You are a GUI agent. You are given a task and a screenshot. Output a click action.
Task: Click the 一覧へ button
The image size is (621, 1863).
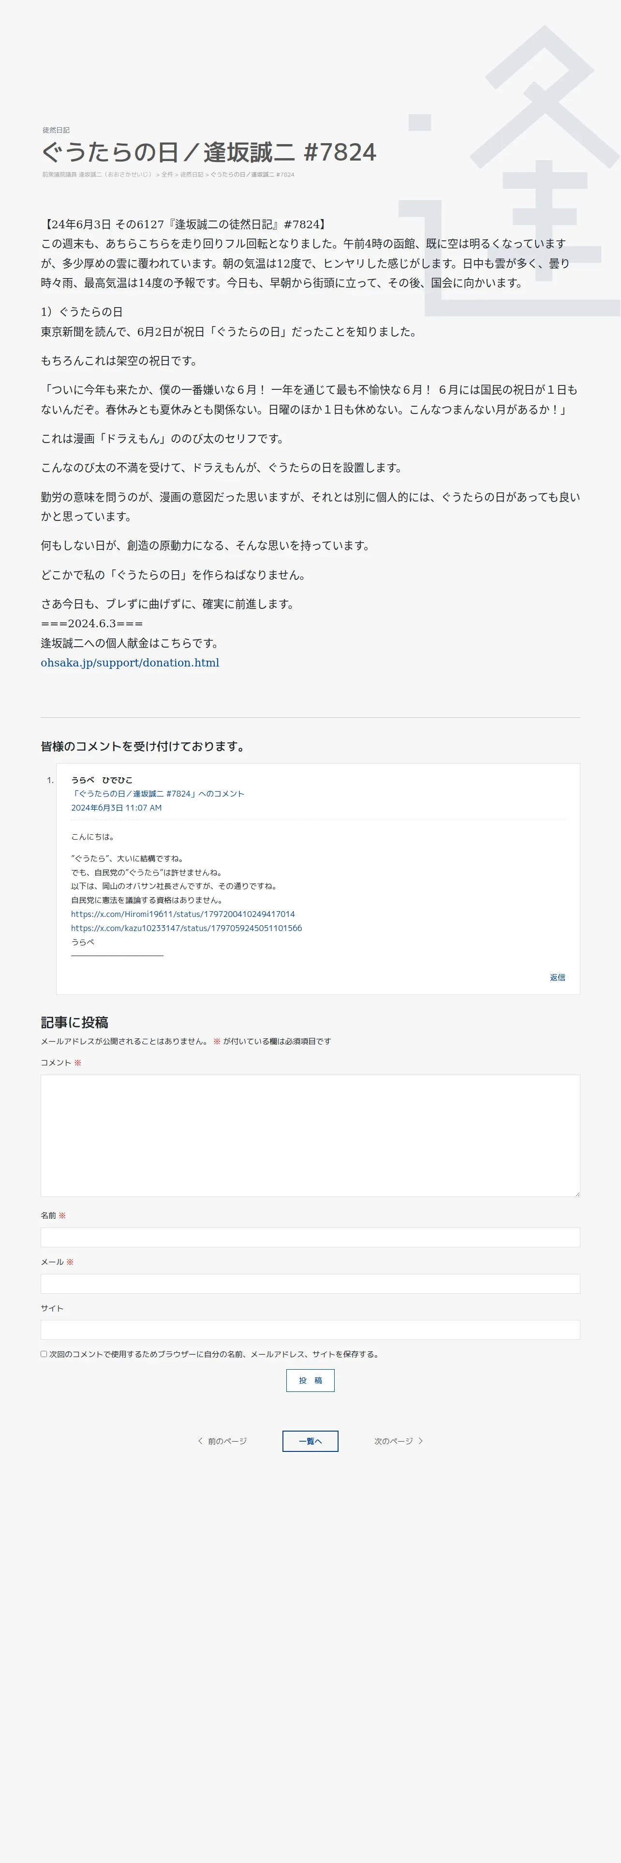pyautogui.click(x=310, y=1441)
